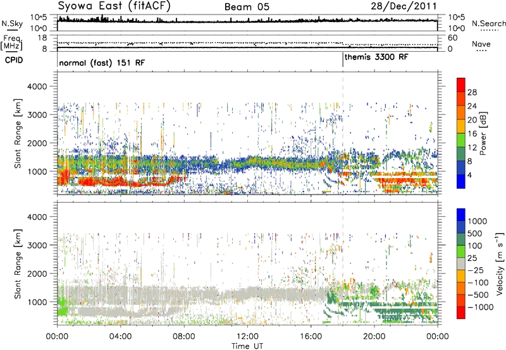This screenshot has width=506, height=350.
Task: Click the date "28/Dec/2011"
Action: 404,6
